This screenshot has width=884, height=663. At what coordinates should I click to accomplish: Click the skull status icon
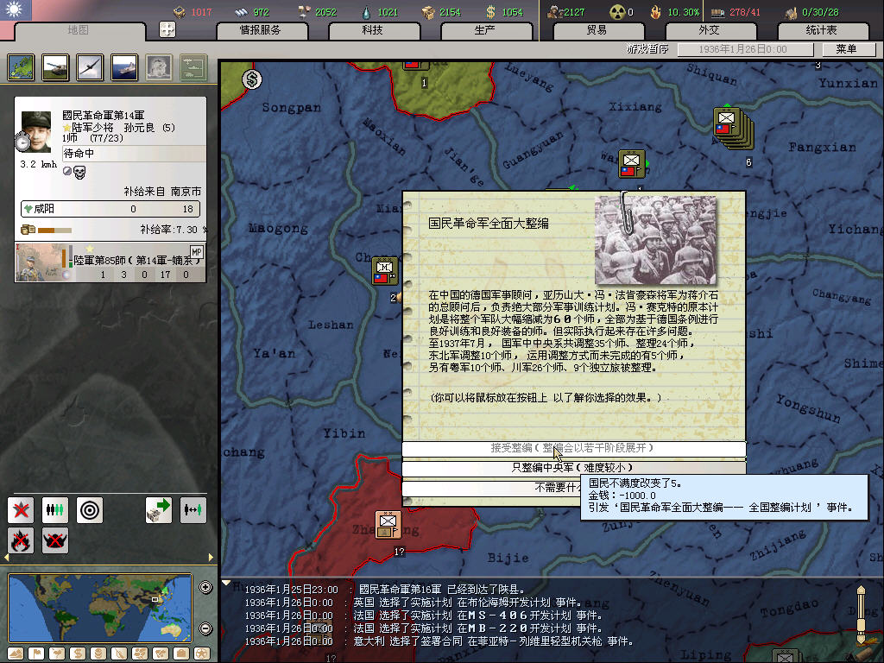click(x=80, y=173)
